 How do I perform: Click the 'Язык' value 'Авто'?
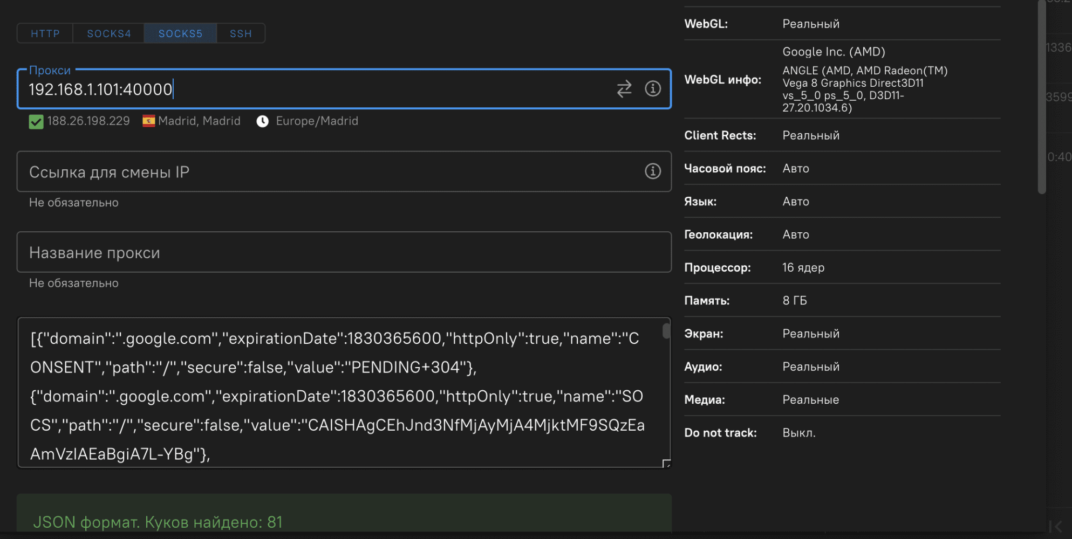click(796, 201)
